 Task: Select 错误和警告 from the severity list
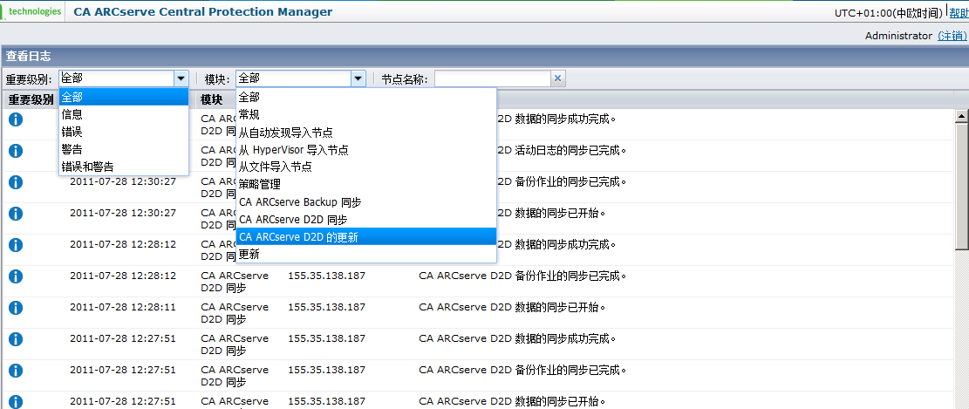click(85, 167)
